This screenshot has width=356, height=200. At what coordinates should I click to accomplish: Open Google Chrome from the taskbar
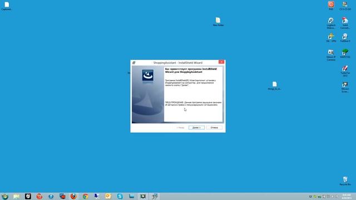[x=85, y=196]
